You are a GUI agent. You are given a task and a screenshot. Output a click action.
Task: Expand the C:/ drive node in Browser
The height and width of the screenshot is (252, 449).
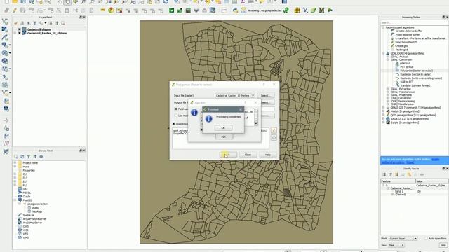(15, 174)
